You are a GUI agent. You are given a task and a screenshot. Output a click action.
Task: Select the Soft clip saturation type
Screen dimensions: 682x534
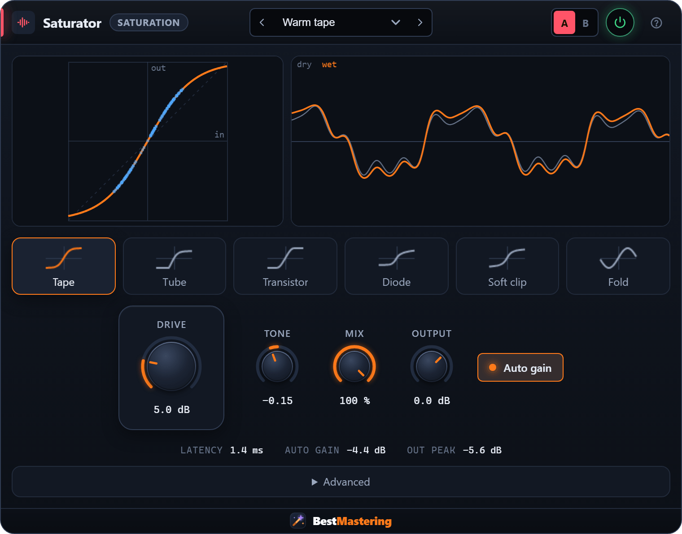point(507,266)
